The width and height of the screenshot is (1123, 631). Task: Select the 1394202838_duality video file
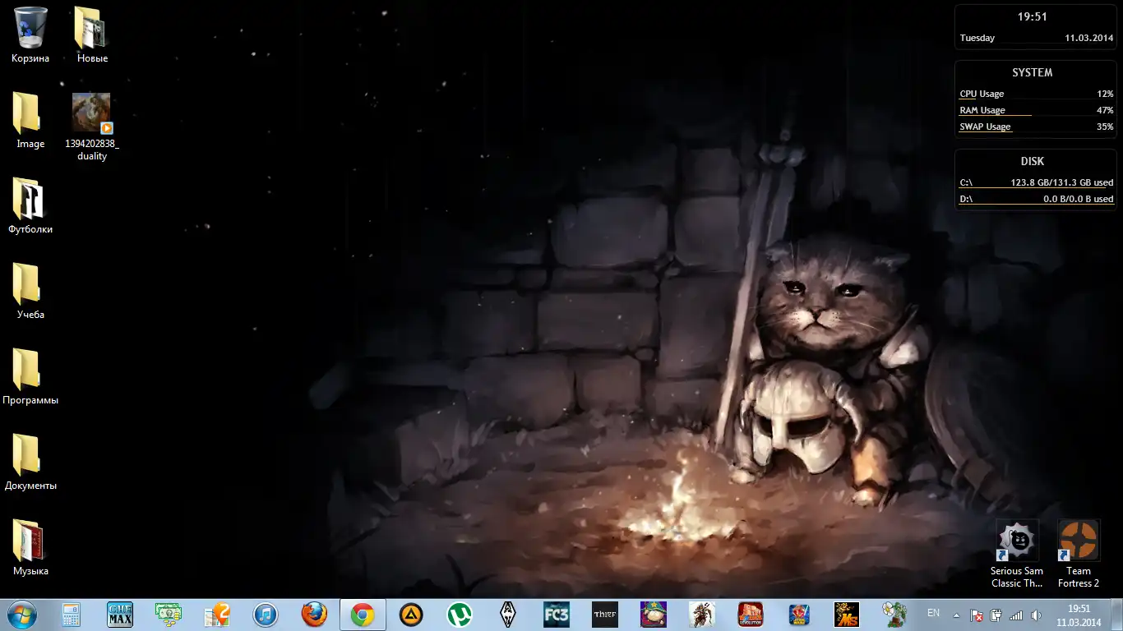[x=92, y=127]
